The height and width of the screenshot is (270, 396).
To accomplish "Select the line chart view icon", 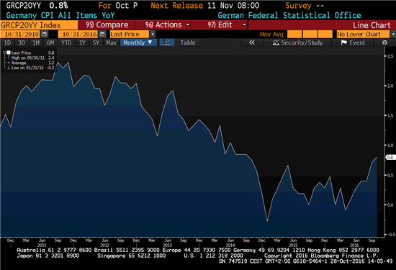I will 167,42.
